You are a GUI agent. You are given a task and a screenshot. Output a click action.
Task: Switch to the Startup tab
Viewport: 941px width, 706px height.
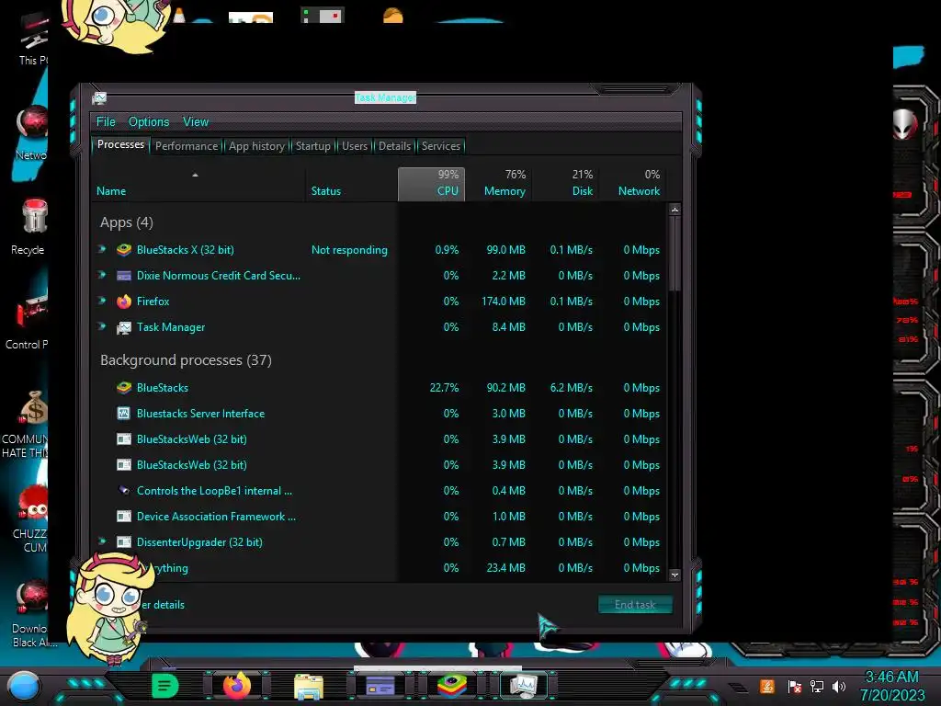pos(312,146)
